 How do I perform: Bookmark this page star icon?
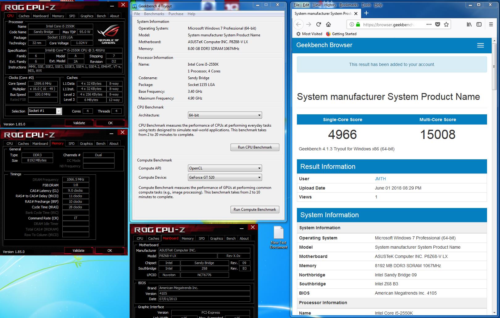446,25
